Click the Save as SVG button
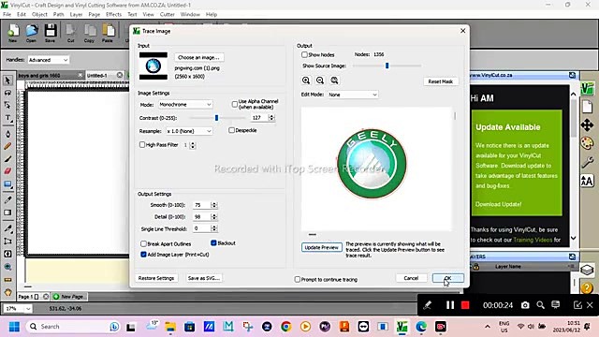Image resolution: width=599 pixels, height=337 pixels. [x=204, y=278]
